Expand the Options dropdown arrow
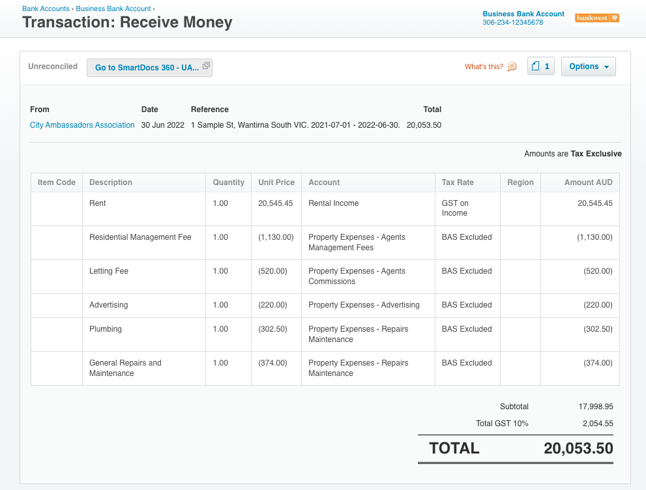 [606, 67]
